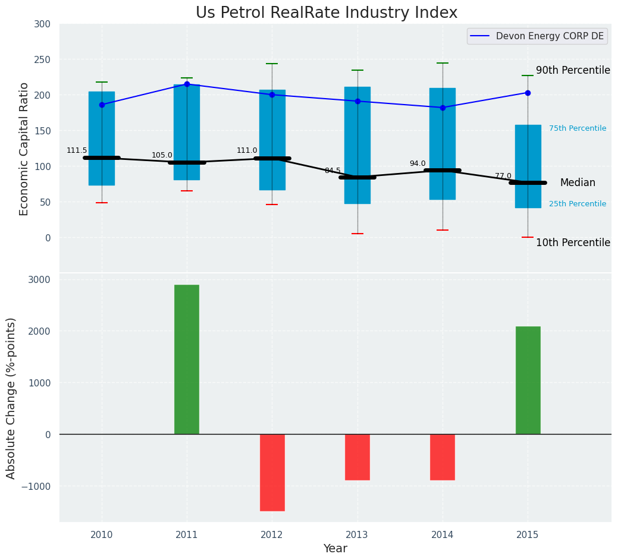Pick the red 2014 absolute change bar
This screenshot has height=560, width=618.
coord(443,457)
